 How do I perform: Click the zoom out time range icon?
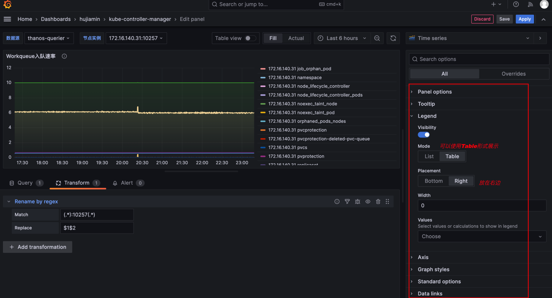point(377,38)
